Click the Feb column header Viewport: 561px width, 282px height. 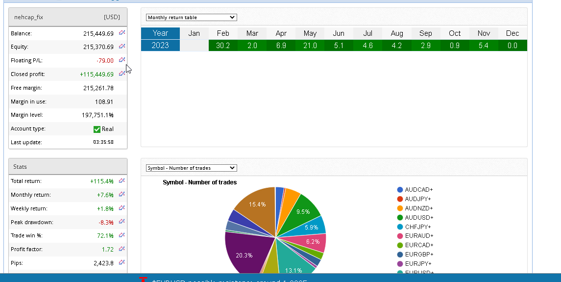[x=223, y=33]
